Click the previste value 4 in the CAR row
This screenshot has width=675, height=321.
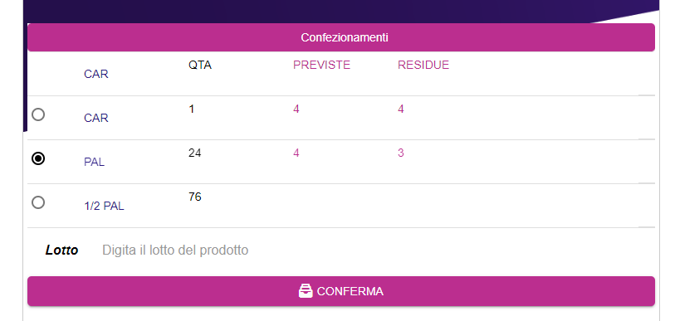click(296, 109)
